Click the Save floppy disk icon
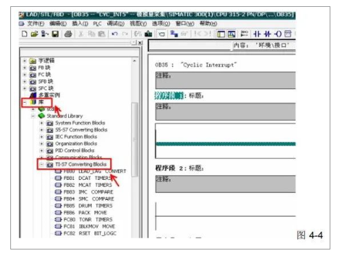Viewport: 340px width, 255px height. 55,34
